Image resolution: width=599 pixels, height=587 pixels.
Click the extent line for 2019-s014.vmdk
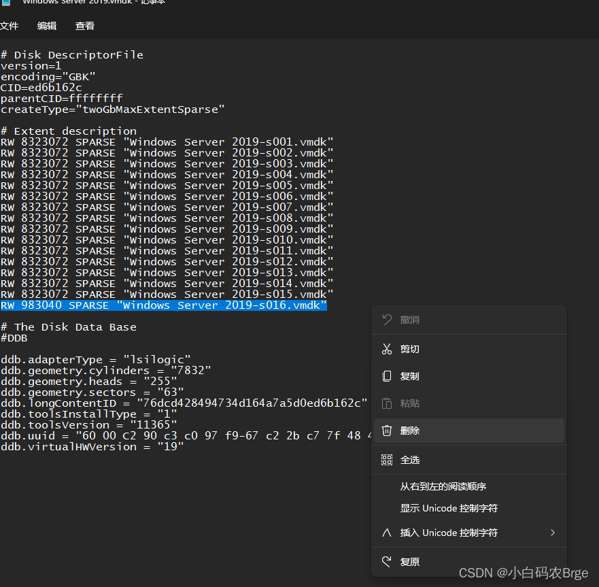click(167, 284)
